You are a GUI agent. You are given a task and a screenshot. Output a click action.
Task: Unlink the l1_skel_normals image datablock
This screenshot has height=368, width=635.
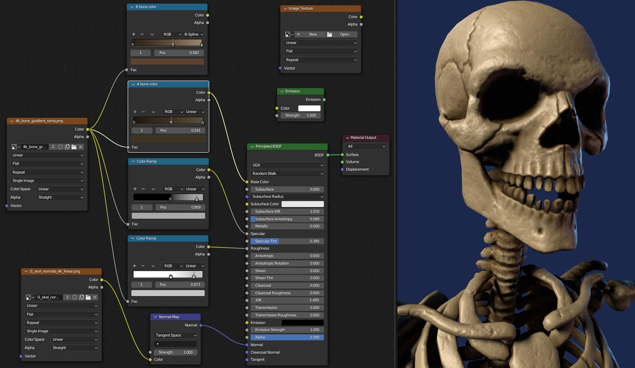tap(95, 297)
